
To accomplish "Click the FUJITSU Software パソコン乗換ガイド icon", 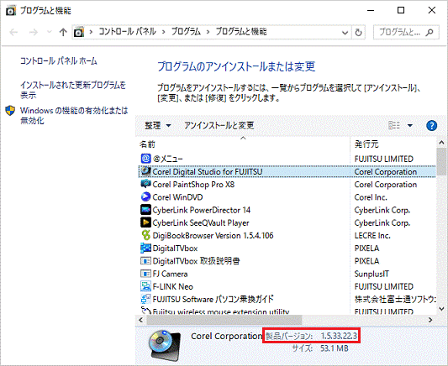I will pyautogui.click(x=145, y=299).
